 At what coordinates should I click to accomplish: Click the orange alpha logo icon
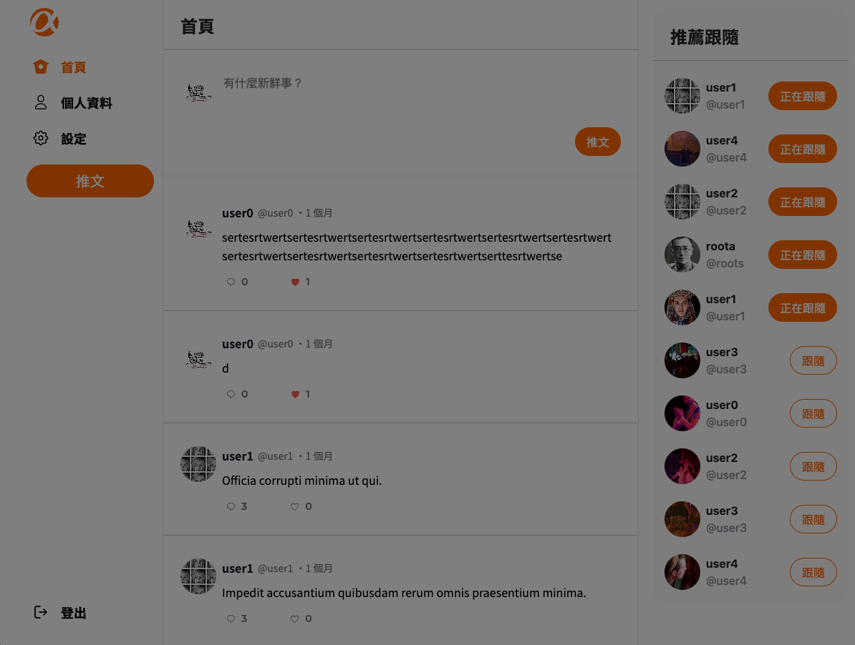[x=44, y=22]
